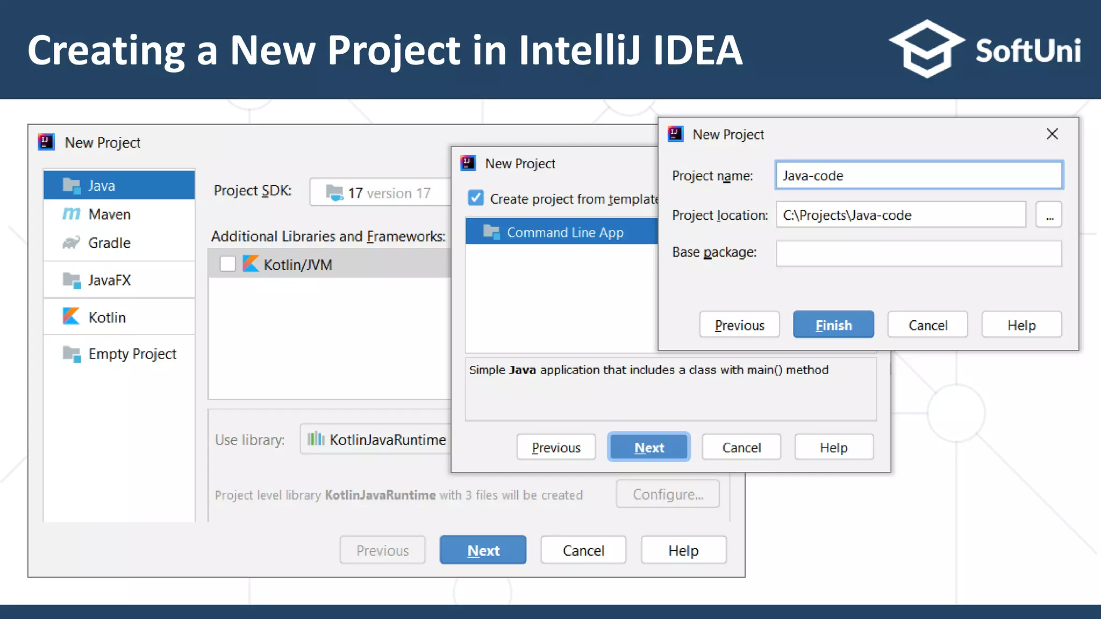This screenshot has width=1101, height=619.
Task: Click the Base package field
Action: (919, 253)
